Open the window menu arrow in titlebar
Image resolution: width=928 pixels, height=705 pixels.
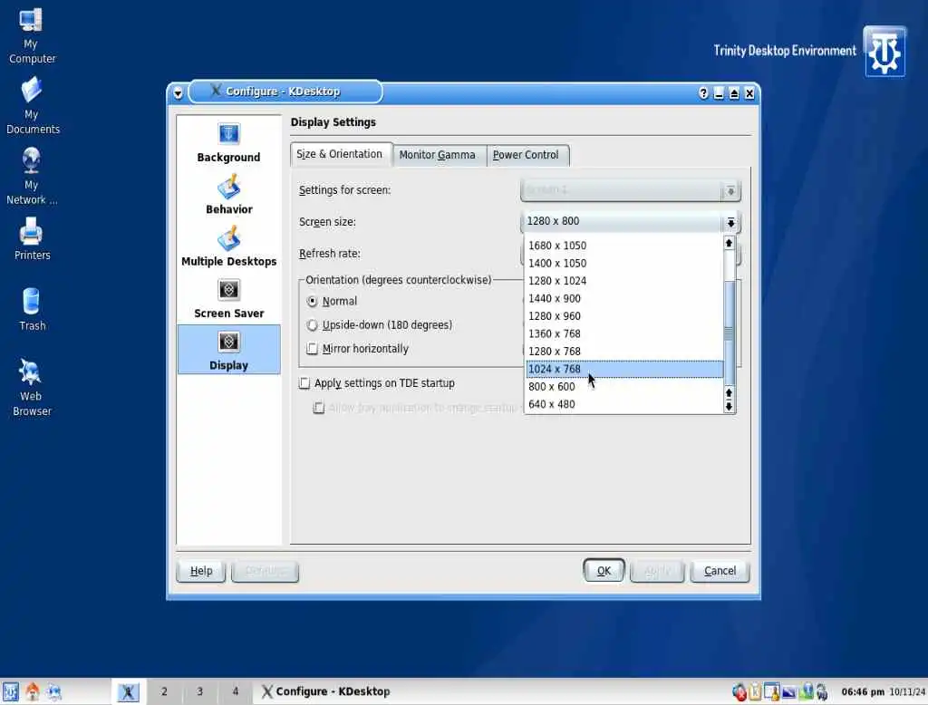[x=178, y=93]
